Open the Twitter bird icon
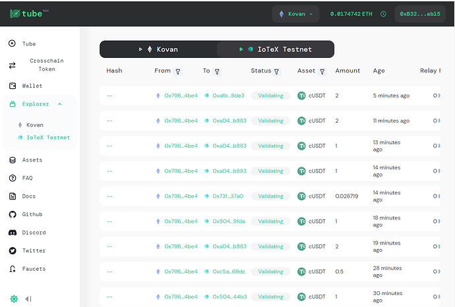 click(x=13, y=250)
